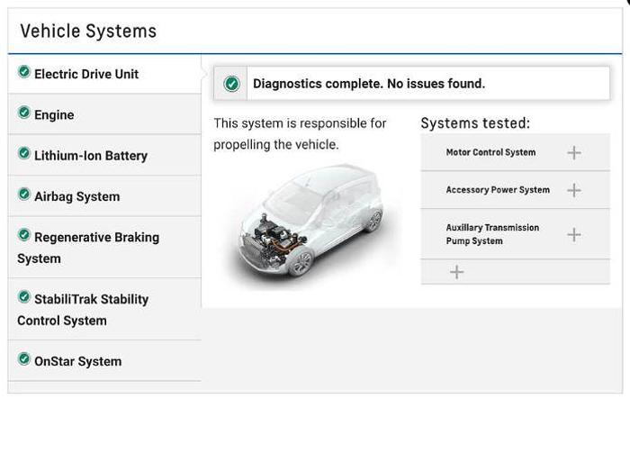Open the Airbag System tab

pos(104,196)
